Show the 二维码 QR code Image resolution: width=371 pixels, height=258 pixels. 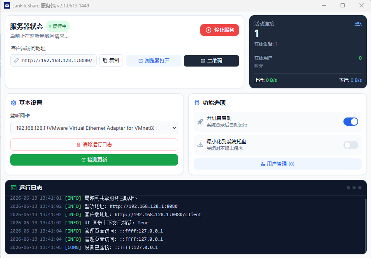[x=211, y=61]
